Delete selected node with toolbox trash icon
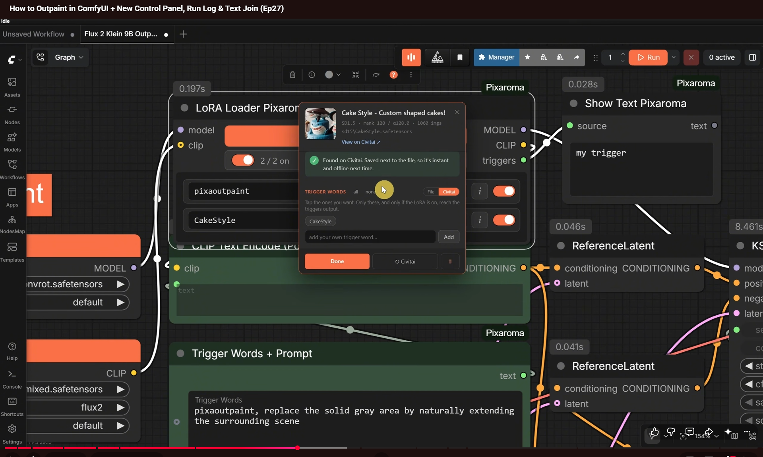Viewport: 763px width, 457px height. [292, 75]
